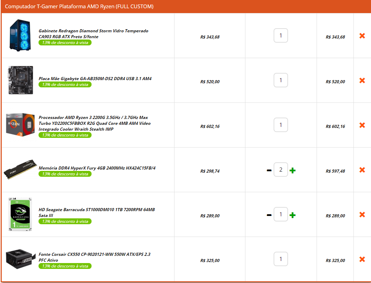Viewport: 371px width, 283px height.
Task: Open the Placa Mãe Gigabyte GA-AB350M-DS2 link
Action: pos(95,78)
